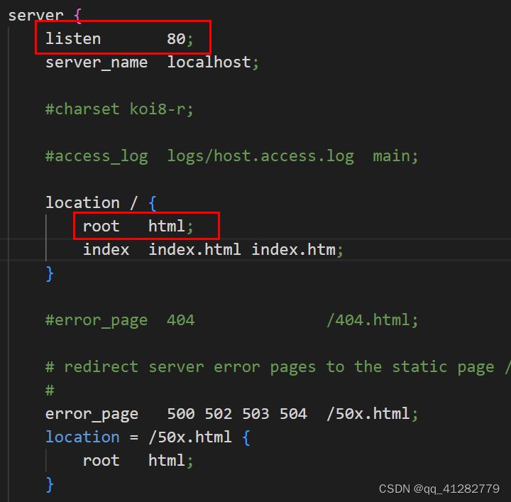Click the '503' error code
This screenshot has width=511, height=502.
[x=255, y=414]
